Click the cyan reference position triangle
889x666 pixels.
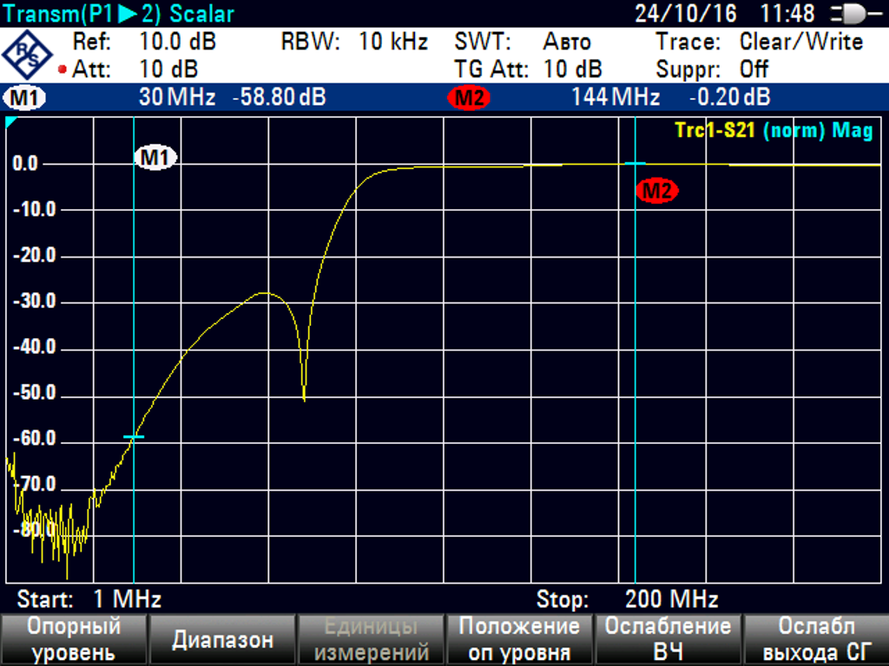click(11, 123)
